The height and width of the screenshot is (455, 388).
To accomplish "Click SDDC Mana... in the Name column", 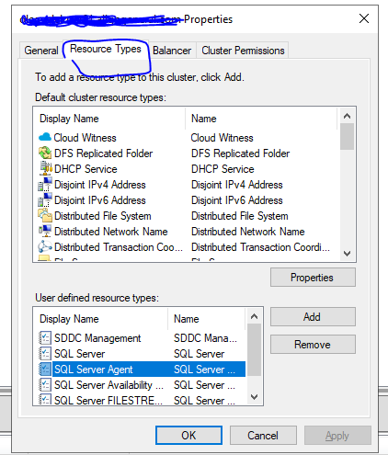I will point(205,338).
